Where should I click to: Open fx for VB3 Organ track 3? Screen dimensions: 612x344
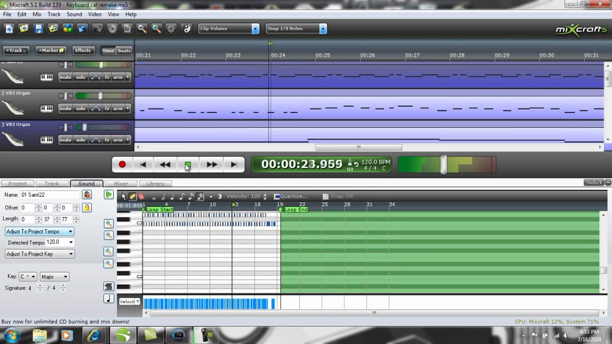click(x=107, y=140)
